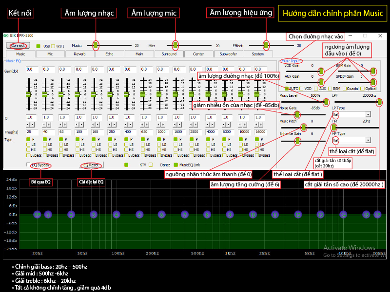Click the HPF cutoff slider handle

[x=334, y=128]
